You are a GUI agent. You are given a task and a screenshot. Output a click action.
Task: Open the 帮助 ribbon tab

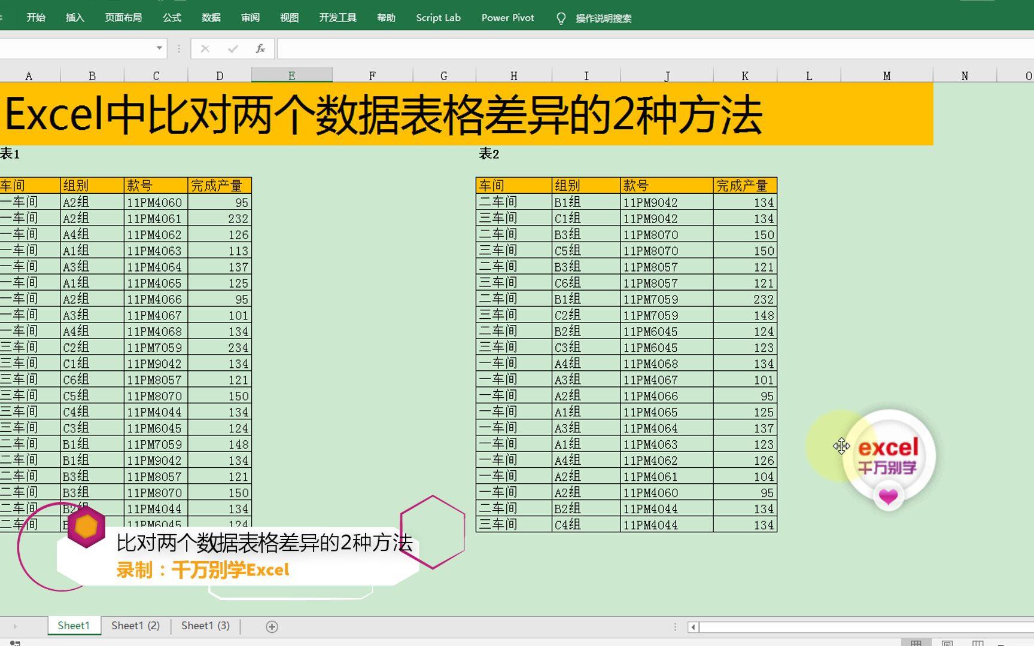tap(386, 18)
